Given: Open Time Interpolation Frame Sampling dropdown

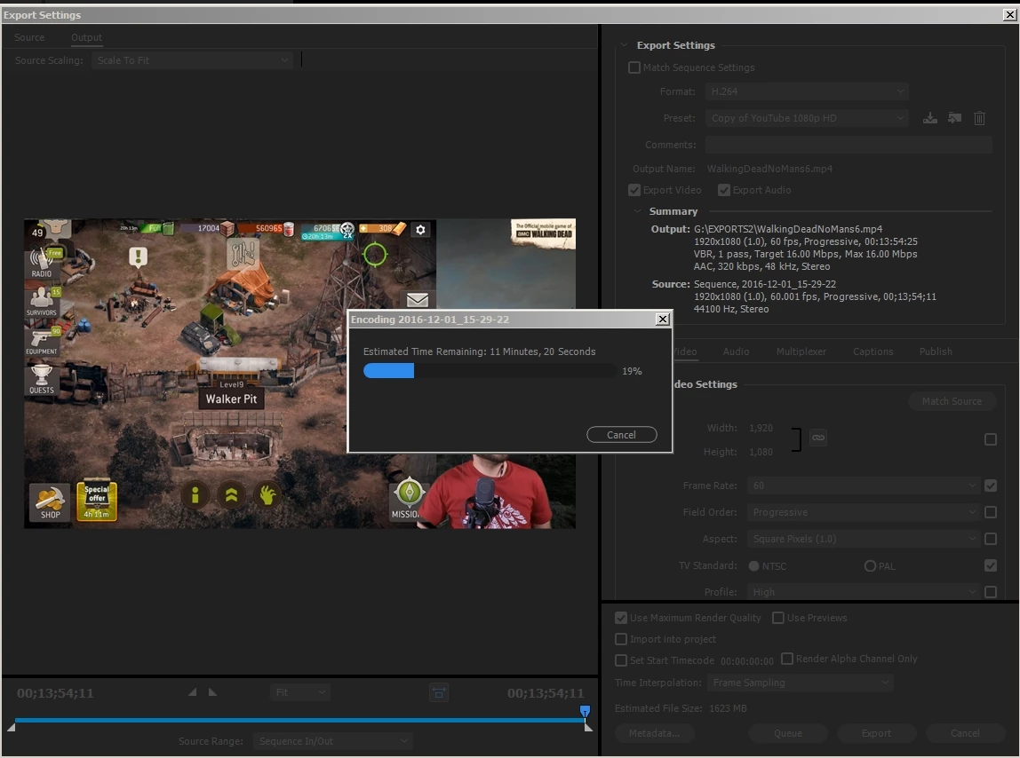Looking at the screenshot, I should click(801, 683).
